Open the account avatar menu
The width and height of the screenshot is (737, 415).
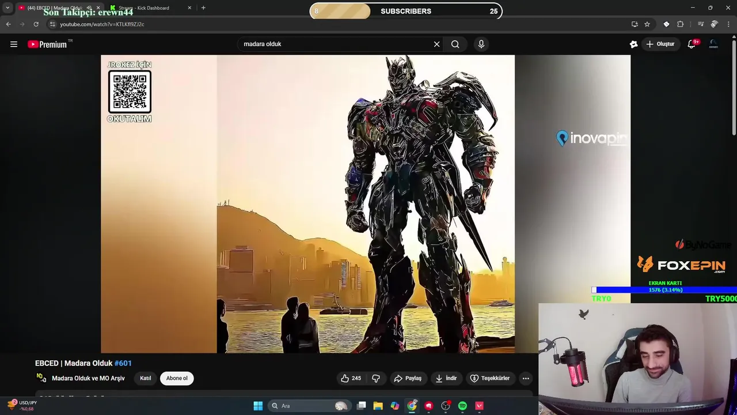pyautogui.click(x=714, y=44)
